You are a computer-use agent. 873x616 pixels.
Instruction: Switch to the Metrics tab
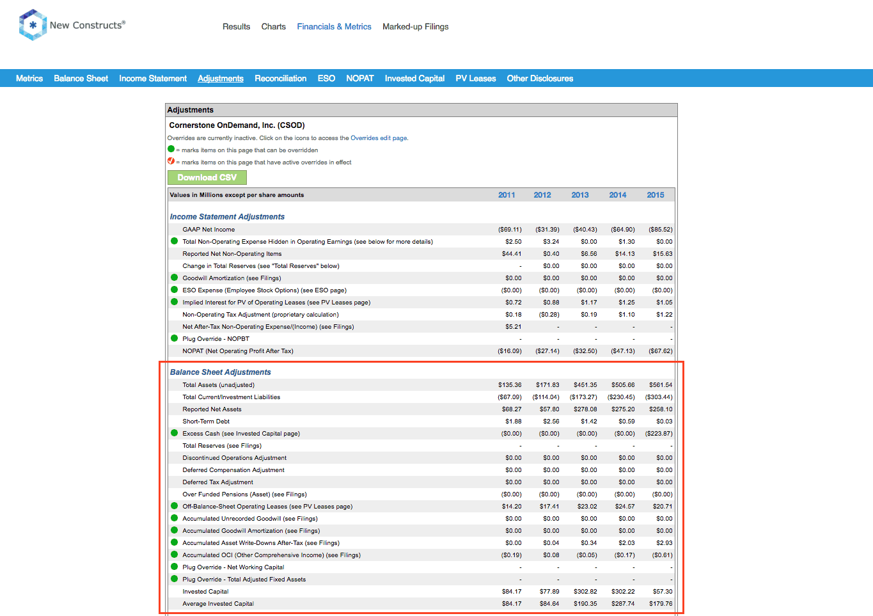(29, 79)
